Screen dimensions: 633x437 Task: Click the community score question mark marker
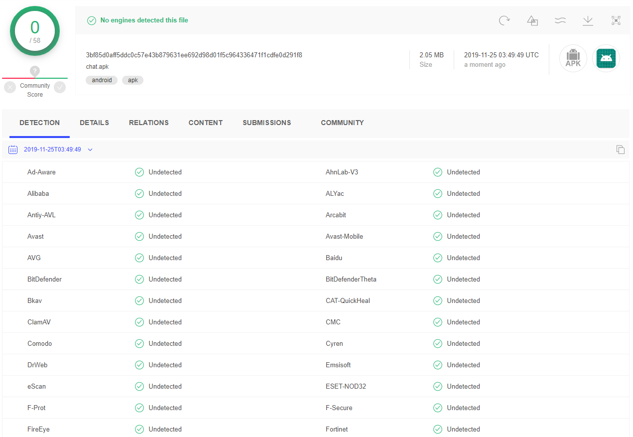[x=35, y=71]
